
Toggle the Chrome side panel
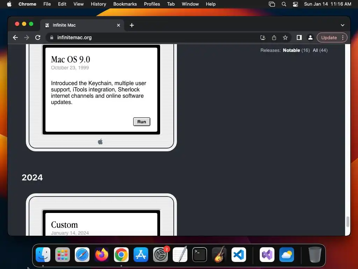[299, 37]
